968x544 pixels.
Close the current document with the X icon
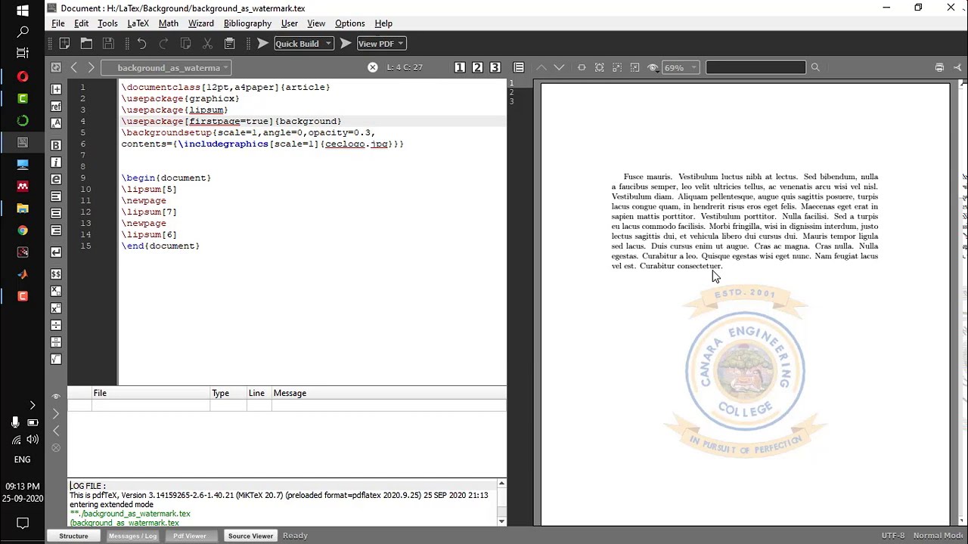click(373, 67)
